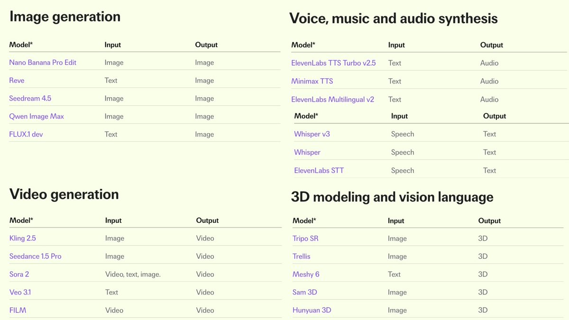
Task: Open the Seedream 4.5 model link
Action: [x=30, y=99]
